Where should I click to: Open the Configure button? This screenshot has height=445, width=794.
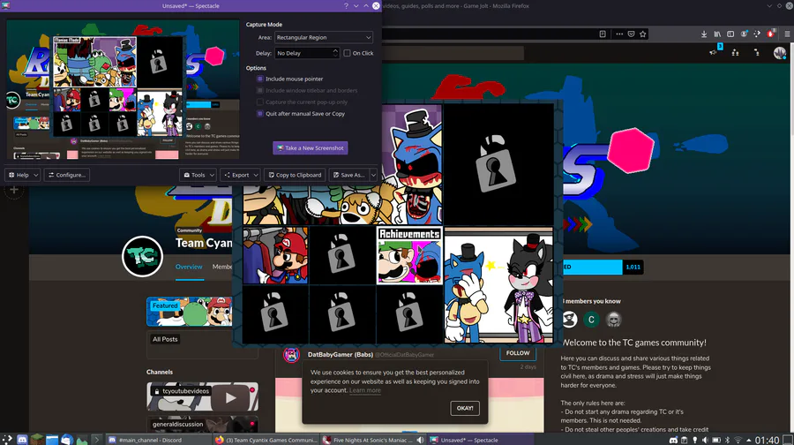67,175
